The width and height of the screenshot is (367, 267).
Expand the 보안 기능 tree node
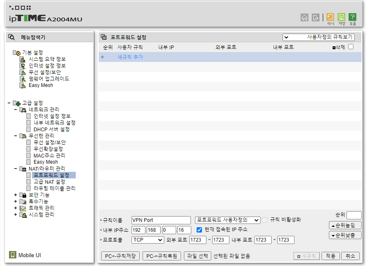click(16, 195)
